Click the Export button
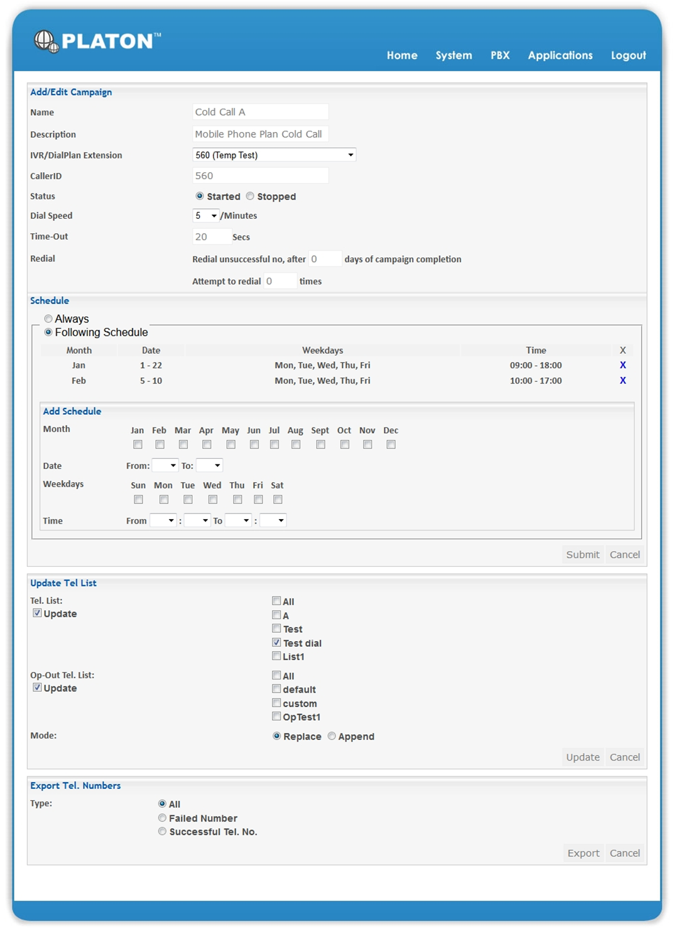Image resolution: width=679 pixels, height=929 pixels. tap(583, 853)
